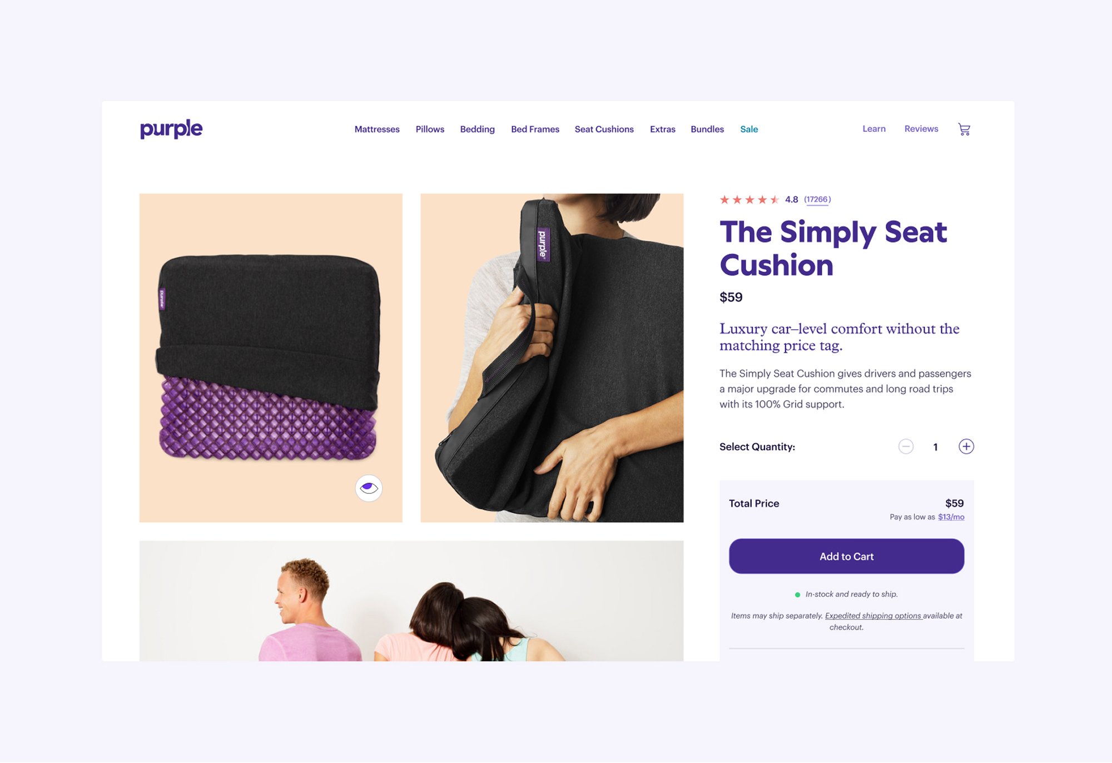
Task: Open the Sale link
Action: click(749, 129)
